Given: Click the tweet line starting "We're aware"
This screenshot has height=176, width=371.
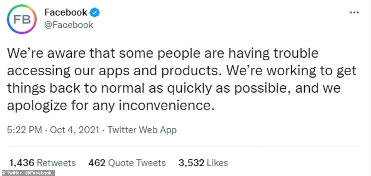Looking at the screenshot, I should (x=164, y=53).
